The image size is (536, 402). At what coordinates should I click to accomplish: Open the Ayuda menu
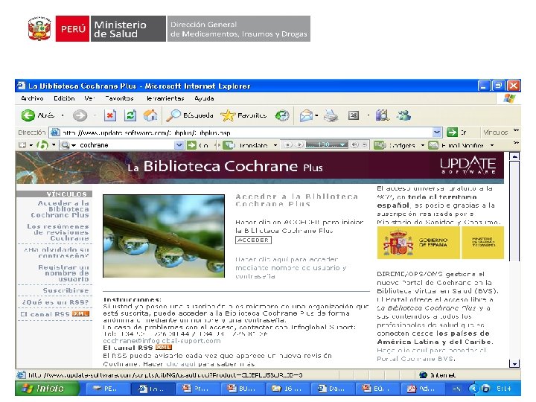tap(204, 98)
